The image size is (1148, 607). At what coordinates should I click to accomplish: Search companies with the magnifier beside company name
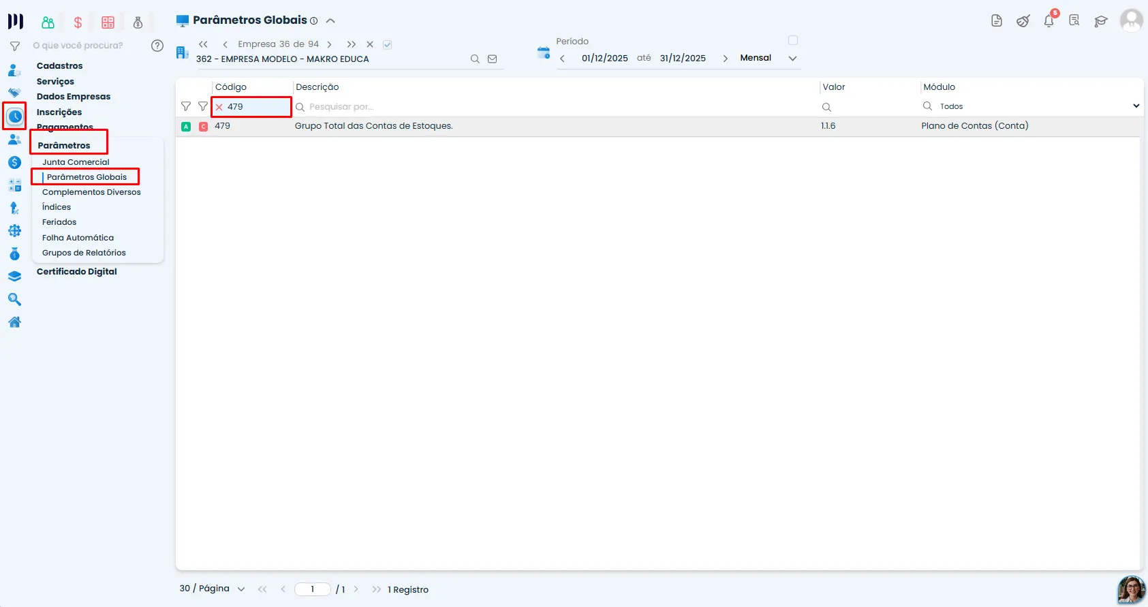tap(475, 59)
